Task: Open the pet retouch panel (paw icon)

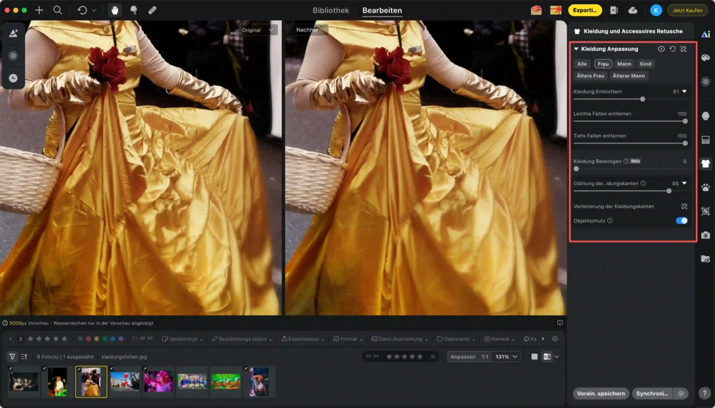Action: point(705,187)
